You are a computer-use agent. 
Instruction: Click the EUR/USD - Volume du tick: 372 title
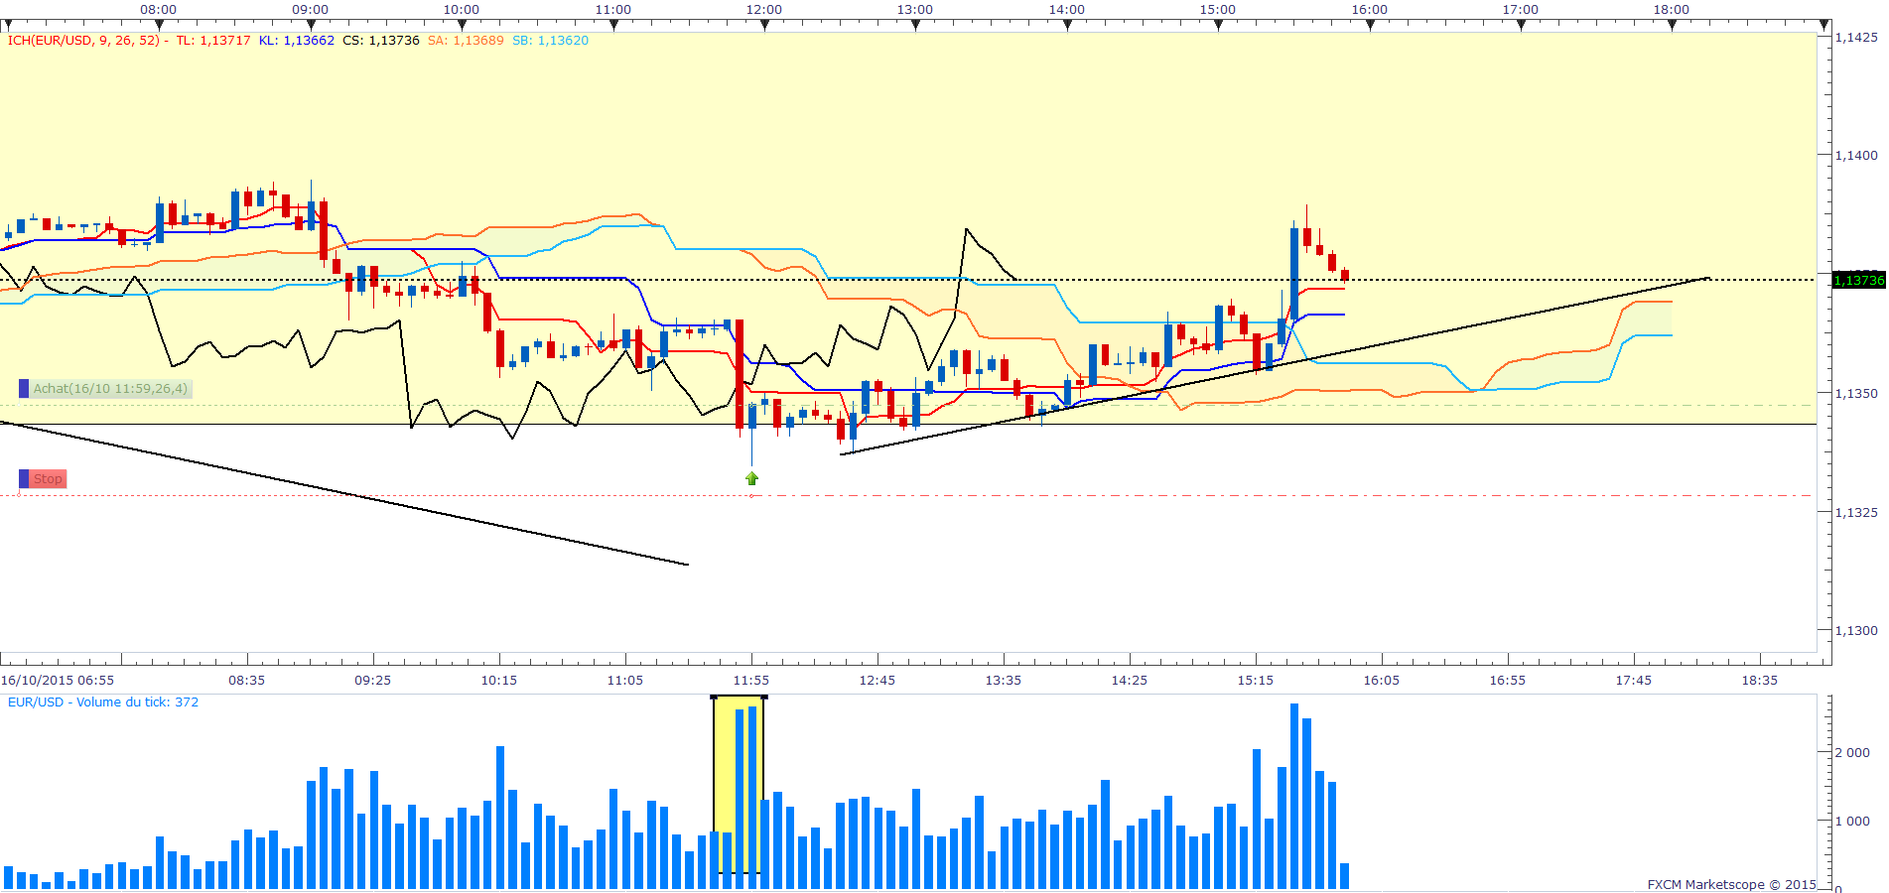103,702
